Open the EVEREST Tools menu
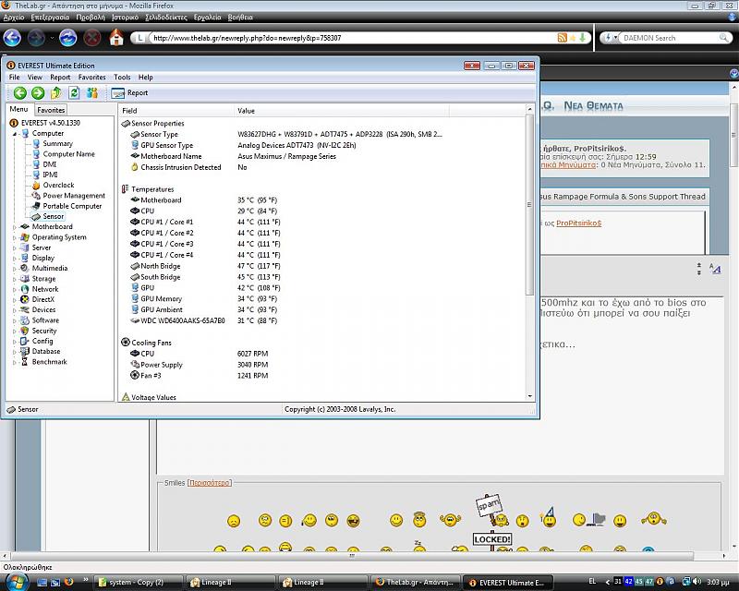Image resolution: width=739 pixels, height=591 pixels. pos(122,78)
